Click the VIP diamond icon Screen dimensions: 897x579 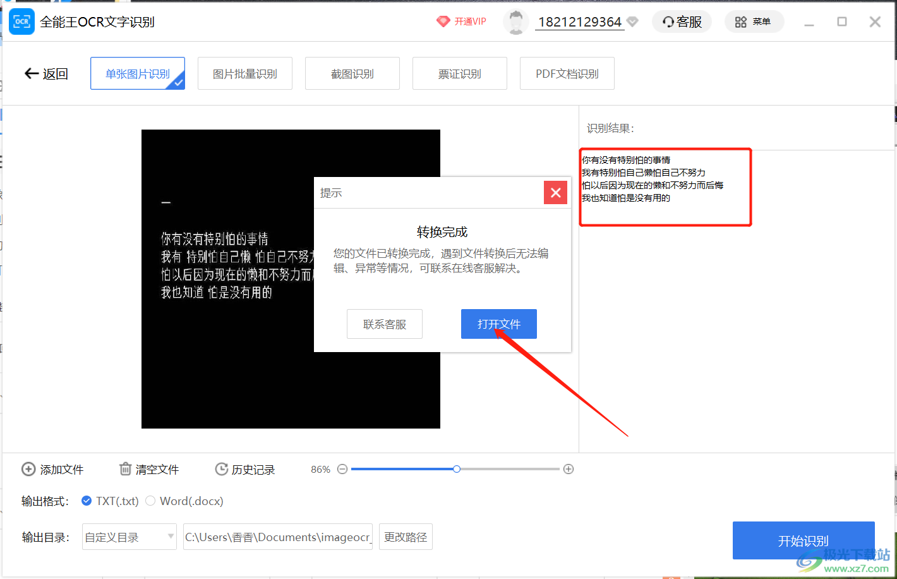point(443,21)
